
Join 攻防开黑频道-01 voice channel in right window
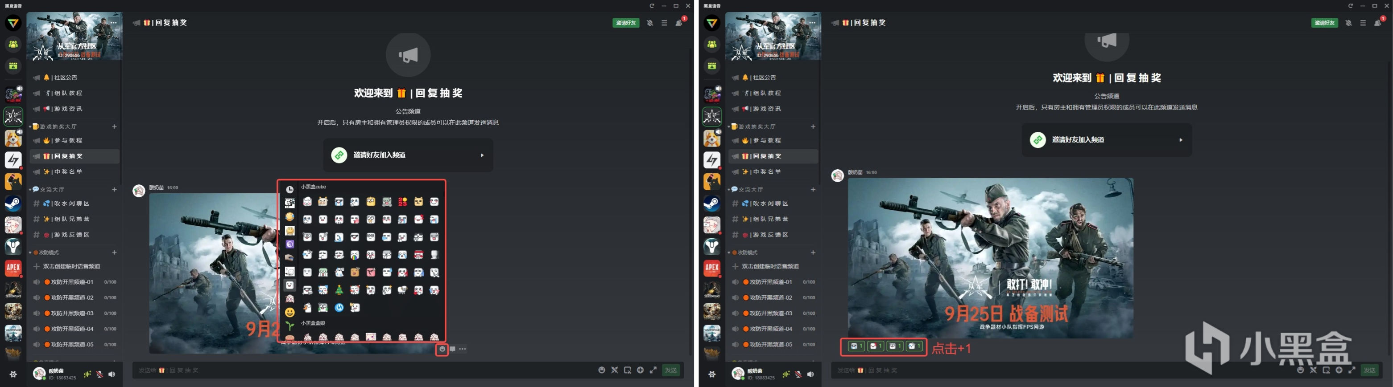pyautogui.click(x=773, y=282)
